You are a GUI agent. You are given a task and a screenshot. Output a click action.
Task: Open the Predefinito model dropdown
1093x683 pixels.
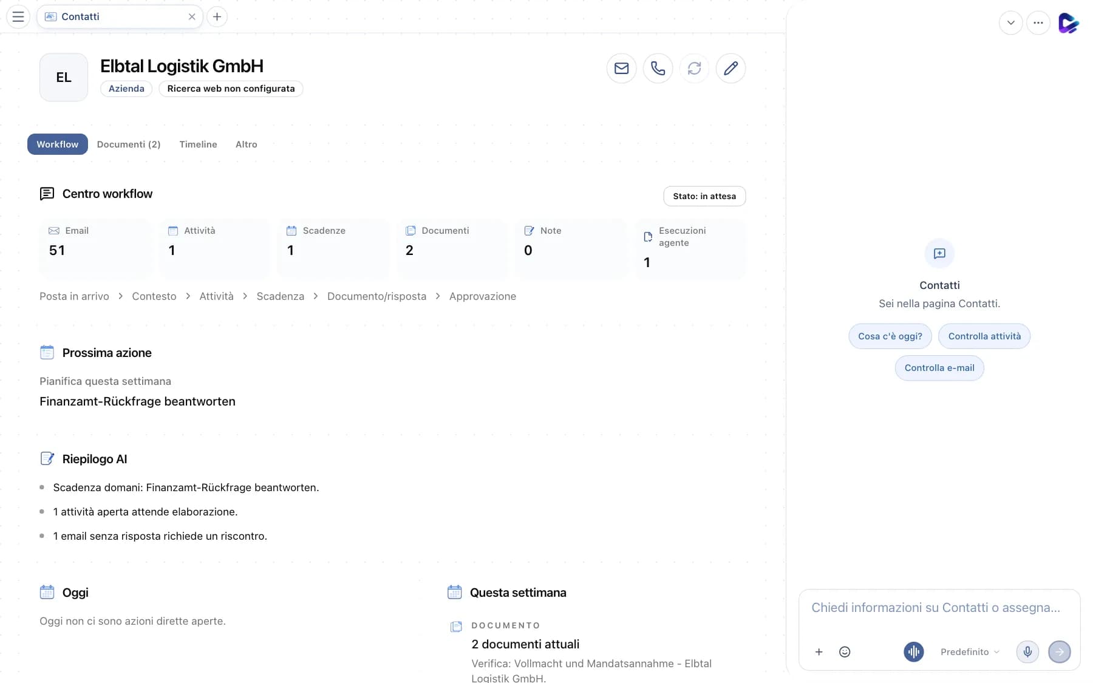point(970,651)
